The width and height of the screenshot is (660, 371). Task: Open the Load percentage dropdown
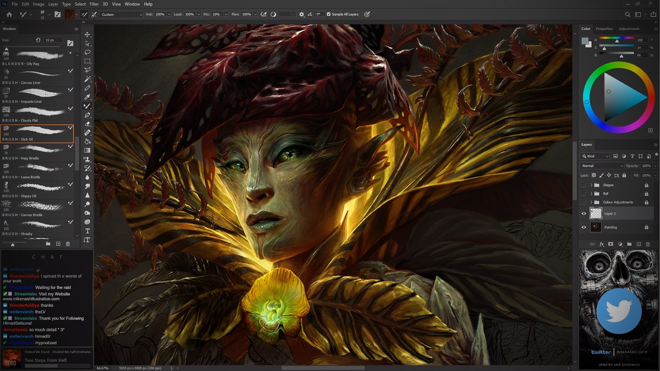(199, 14)
